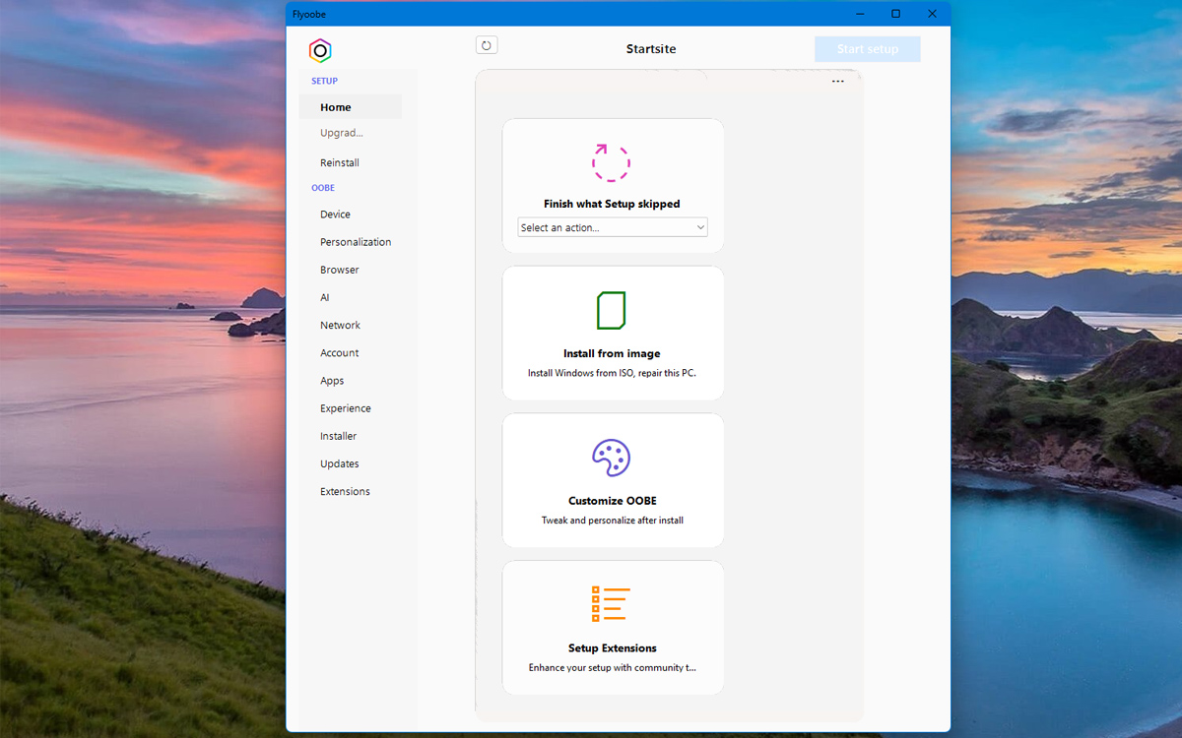The image size is (1182, 738).
Task: Click the orange checklist extensions icon
Action: coord(611,604)
